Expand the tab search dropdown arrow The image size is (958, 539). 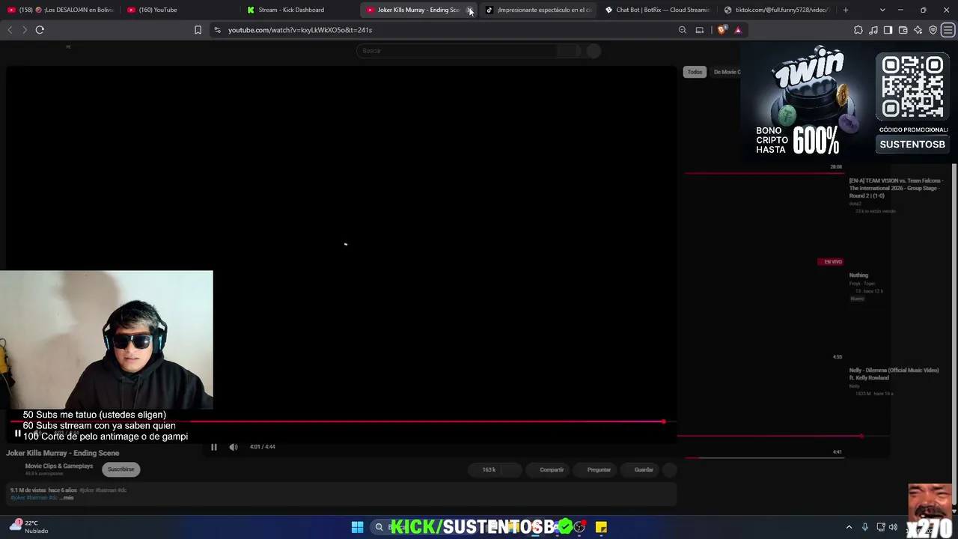tap(882, 10)
